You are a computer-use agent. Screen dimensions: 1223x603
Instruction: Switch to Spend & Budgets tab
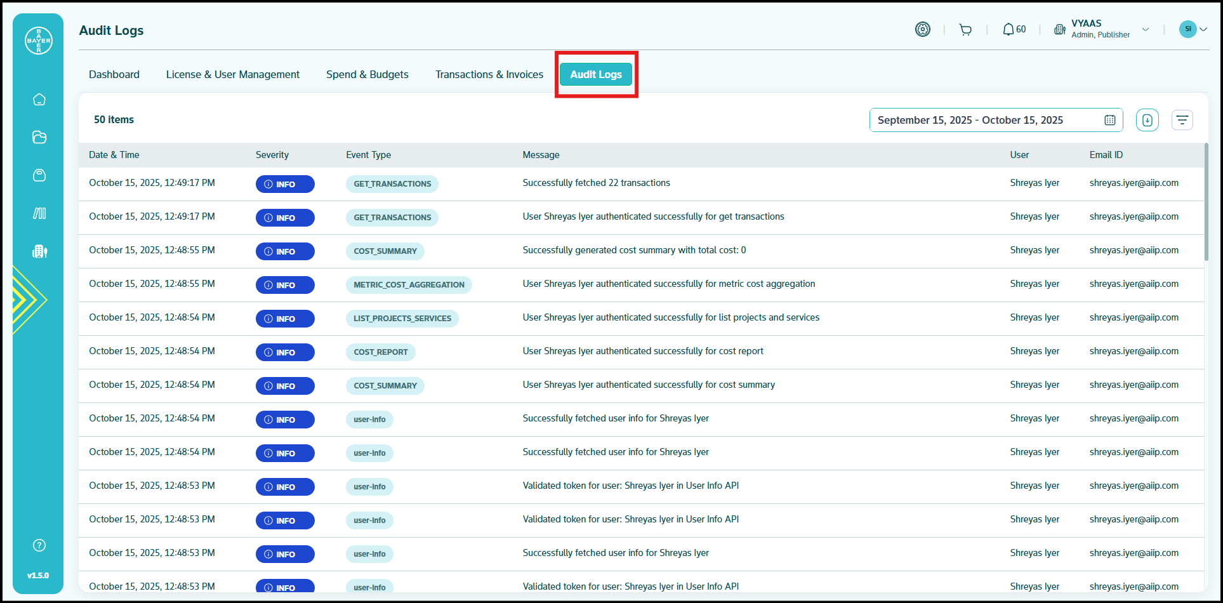(x=367, y=74)
